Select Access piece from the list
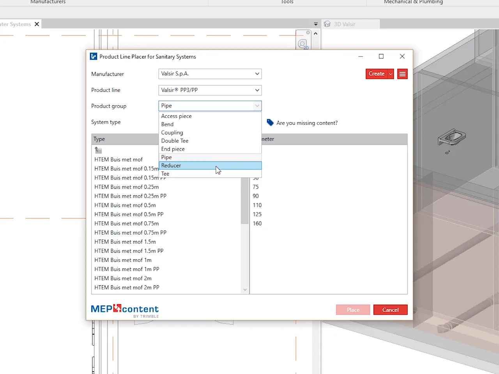 pyautogui.click(x=210, y=116)
